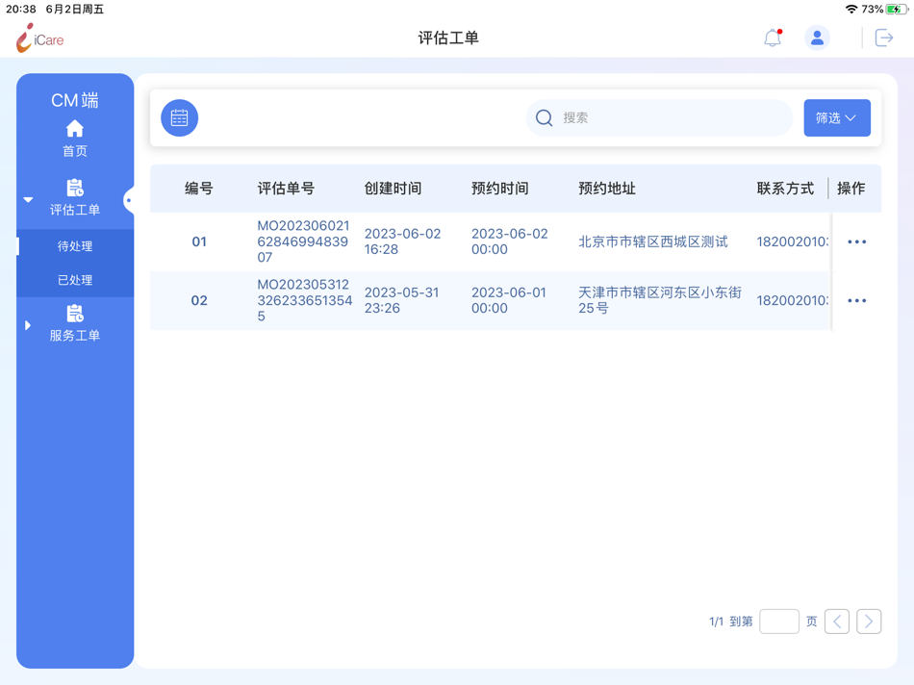Click the logout icon
The image size is (914, 685).
tap(883, 38)
